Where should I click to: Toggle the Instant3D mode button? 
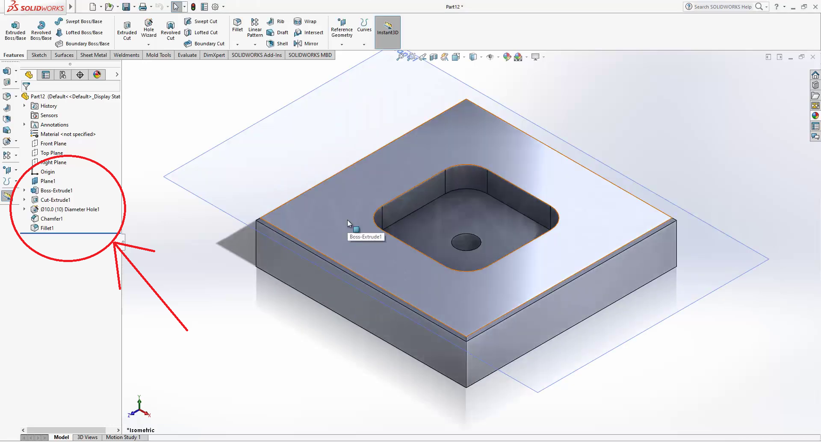pyautogui.click(x=387, y=28)
